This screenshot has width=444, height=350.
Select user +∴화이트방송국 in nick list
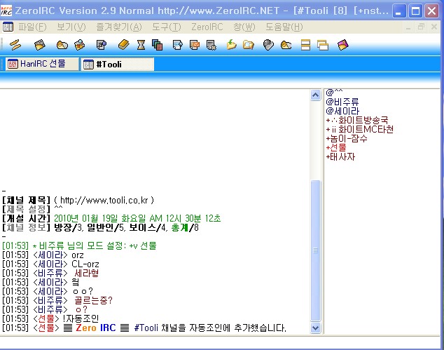coord(356,120)
